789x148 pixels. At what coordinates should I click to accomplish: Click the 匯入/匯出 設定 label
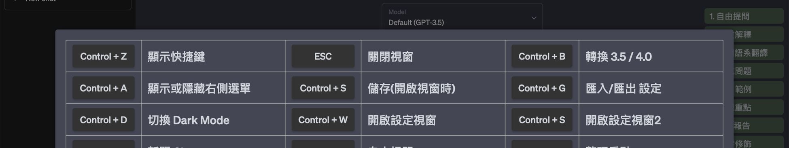(x=624, y=89)
